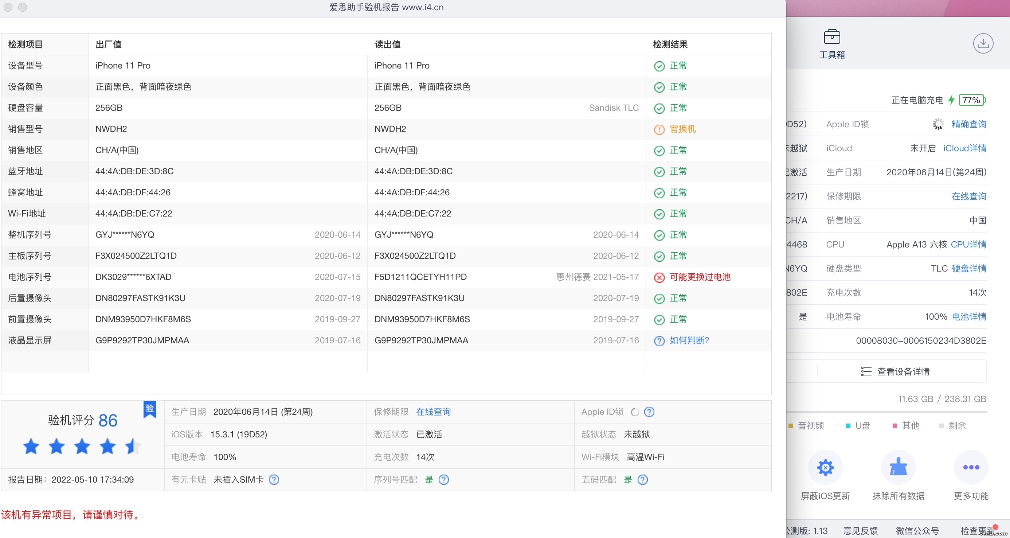1010x538 pixels.
Task: Click the battery 77% indicator
Action: click(x=972, y=100)
